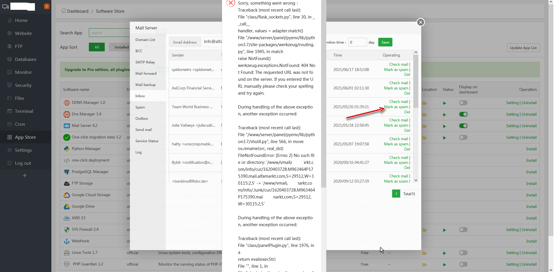This screenshot has width=556, height=272.
Task: Click the PostgreSQL Manager elephant icon
Action: tap(67, 172)
